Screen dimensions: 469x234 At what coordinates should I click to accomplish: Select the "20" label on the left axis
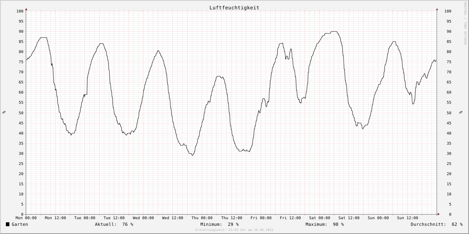(21, 174)
